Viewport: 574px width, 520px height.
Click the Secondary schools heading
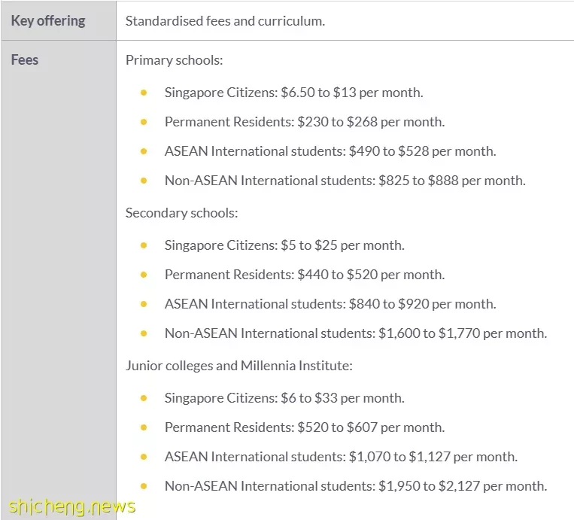[181, 213]
